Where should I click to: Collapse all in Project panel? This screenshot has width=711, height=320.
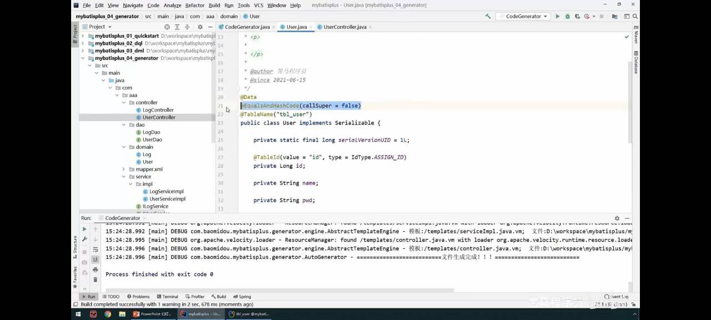point(188,27)
